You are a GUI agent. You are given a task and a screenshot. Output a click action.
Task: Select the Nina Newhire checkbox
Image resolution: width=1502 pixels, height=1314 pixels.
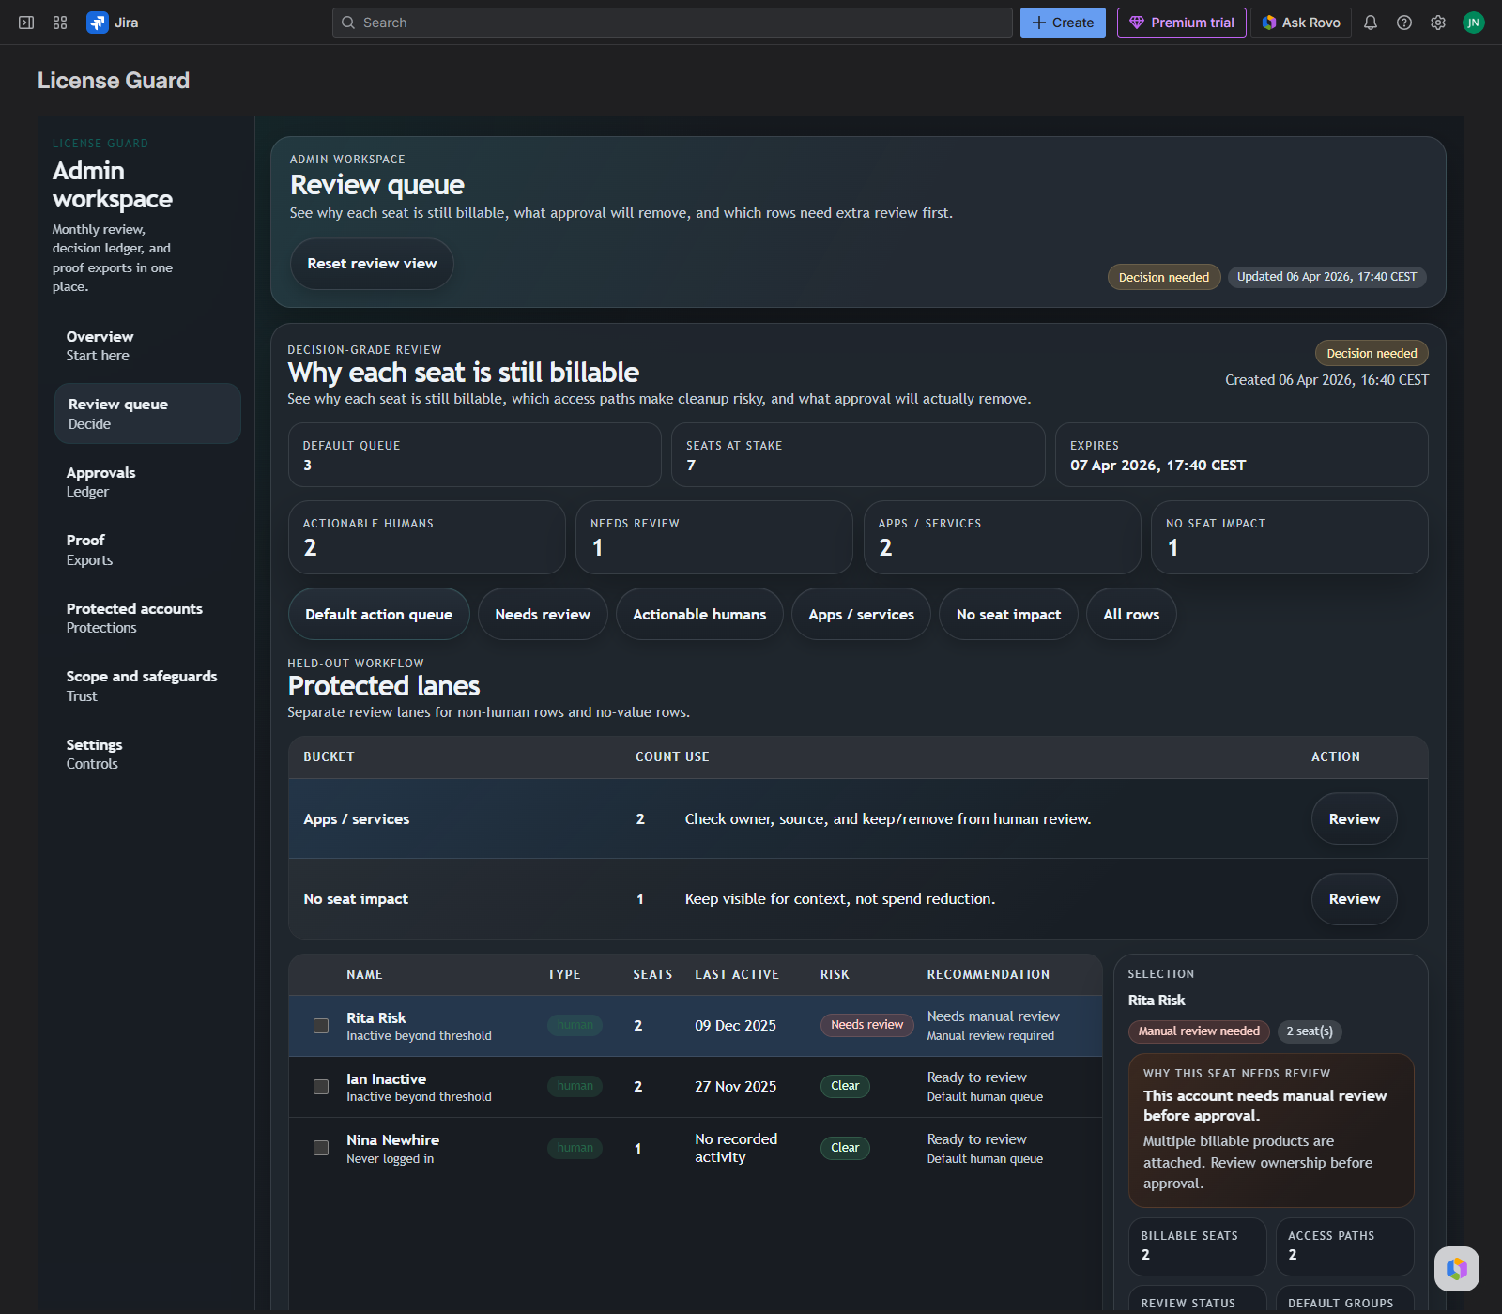click(x=320, y=1148)
